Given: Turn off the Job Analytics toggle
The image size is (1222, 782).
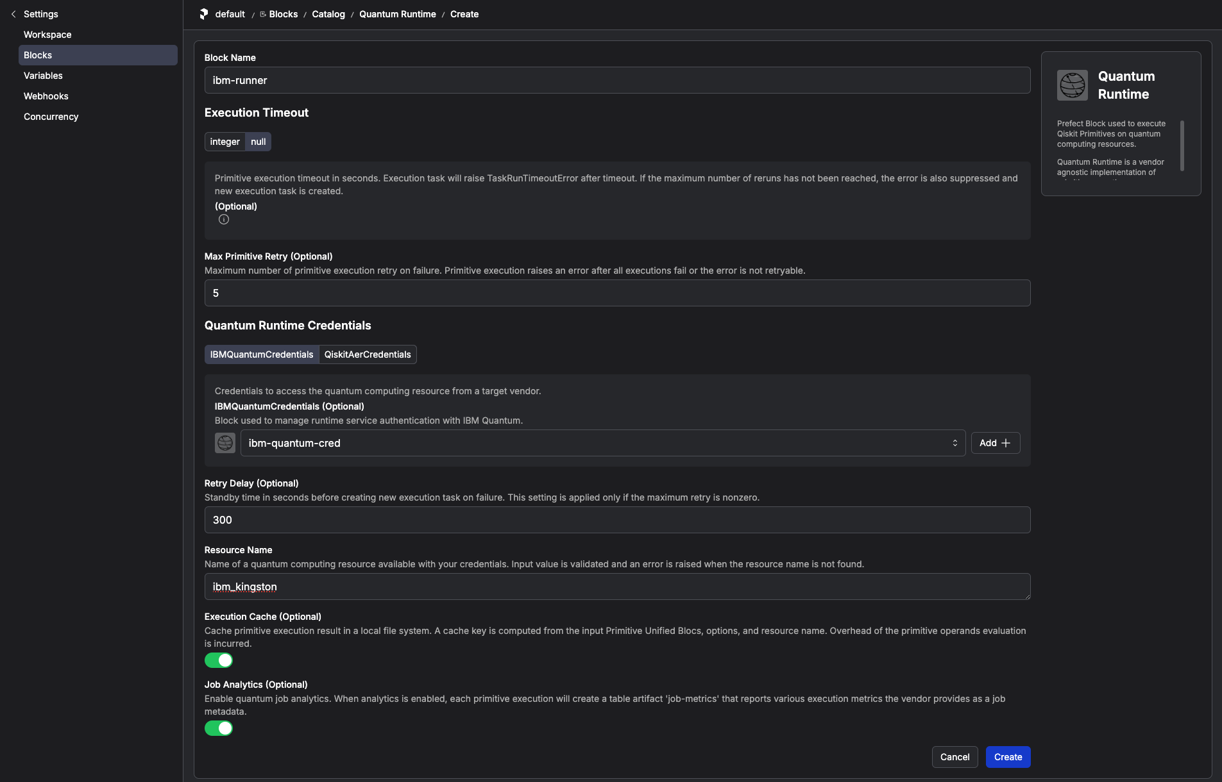Looking at the screenshot, I should tap(219, 728).
